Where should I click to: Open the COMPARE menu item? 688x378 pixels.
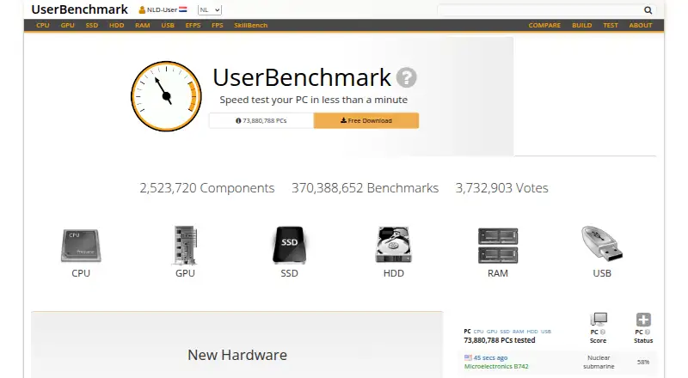point(544,25)
